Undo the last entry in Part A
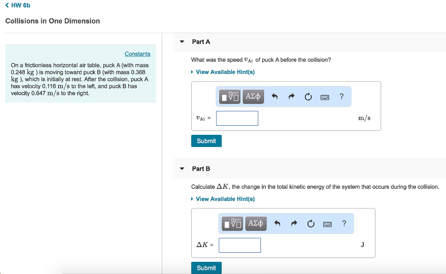The height and width of the screenshot is (274, 446). (x=275, y=97)
